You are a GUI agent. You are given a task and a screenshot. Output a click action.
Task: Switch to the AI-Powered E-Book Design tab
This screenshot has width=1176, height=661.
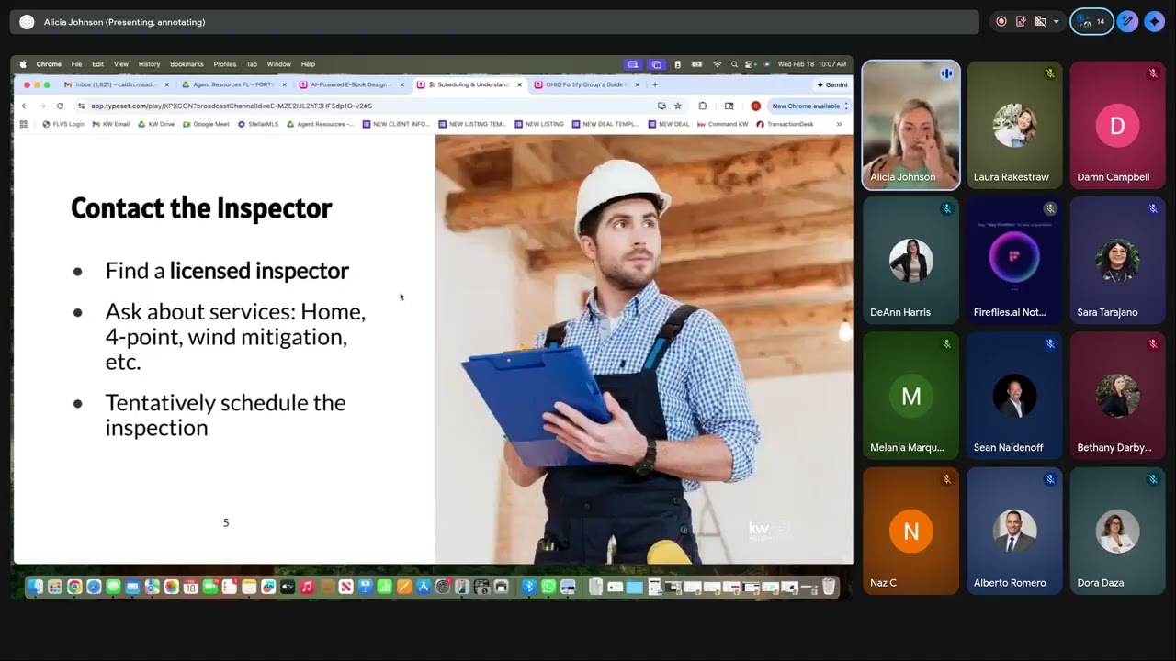(349, 84)
